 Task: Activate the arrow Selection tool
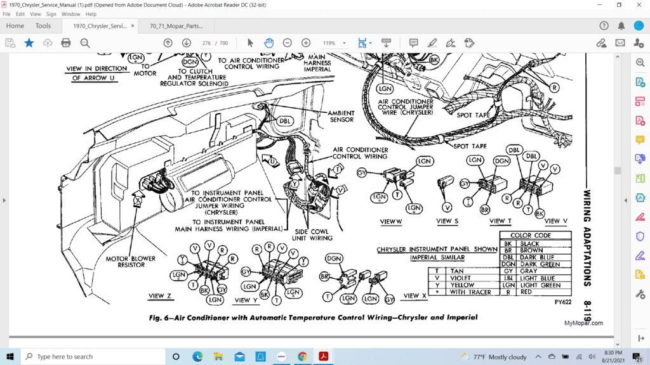pyautogui.click(x=250, y=43)
